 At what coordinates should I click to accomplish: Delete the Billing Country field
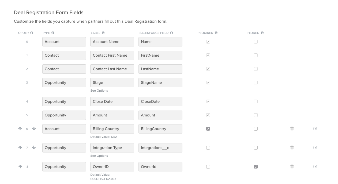[x=292, y=129]
